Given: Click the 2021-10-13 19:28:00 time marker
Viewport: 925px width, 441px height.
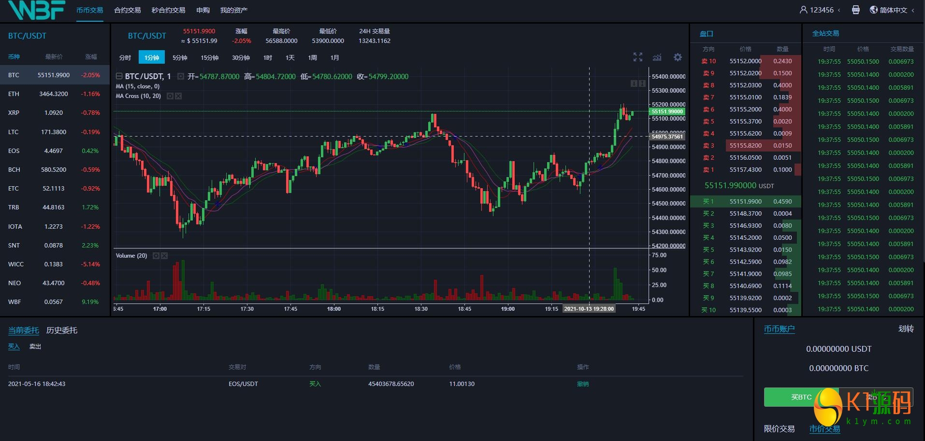Looking at the screenshot, I should 589,309.
